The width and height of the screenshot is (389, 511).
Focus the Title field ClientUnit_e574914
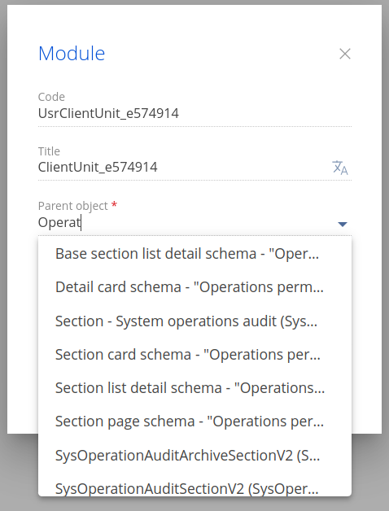coord(182,167)
